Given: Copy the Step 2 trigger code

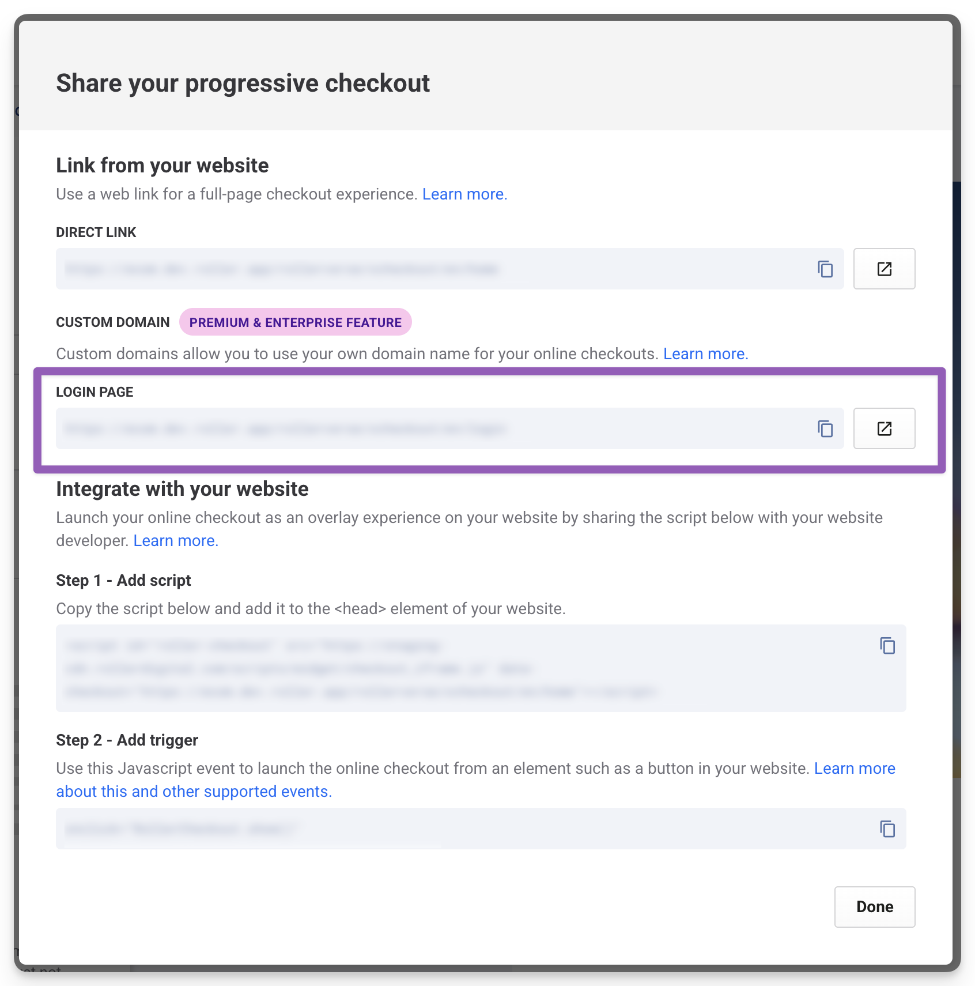Looking at the screenshot, I should coord(887,829).
